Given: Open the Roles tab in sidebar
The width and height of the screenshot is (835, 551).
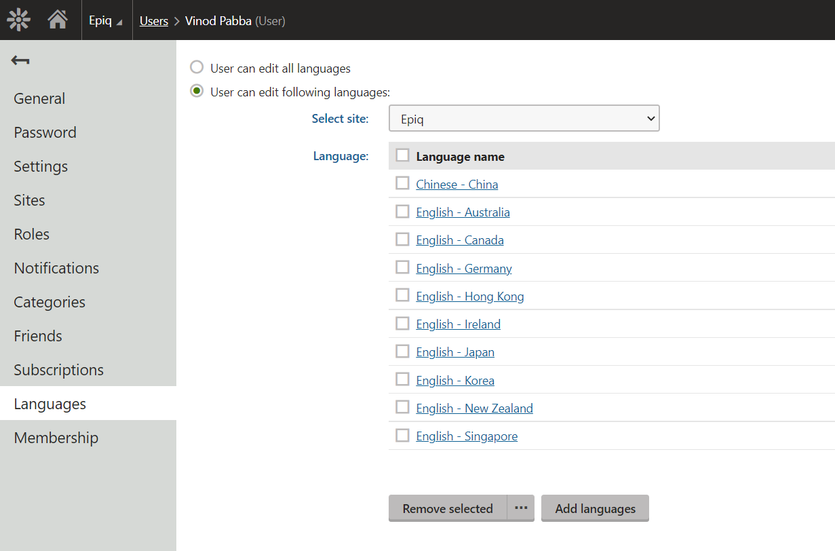Looking at the screenshot, I should (32, 234).
